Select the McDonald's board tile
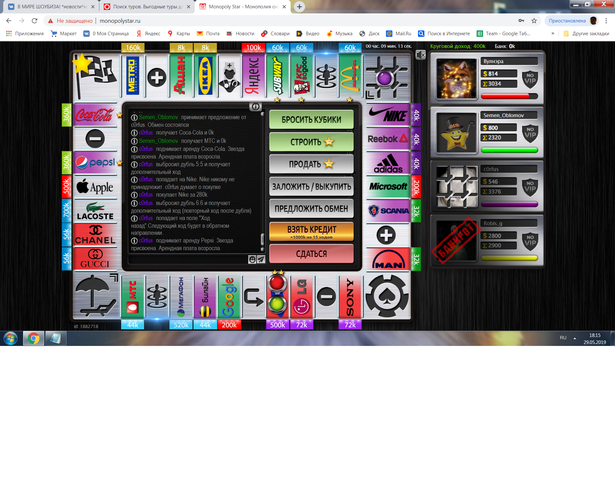This screenshot has height=492, width=615. tap(350, 76)
